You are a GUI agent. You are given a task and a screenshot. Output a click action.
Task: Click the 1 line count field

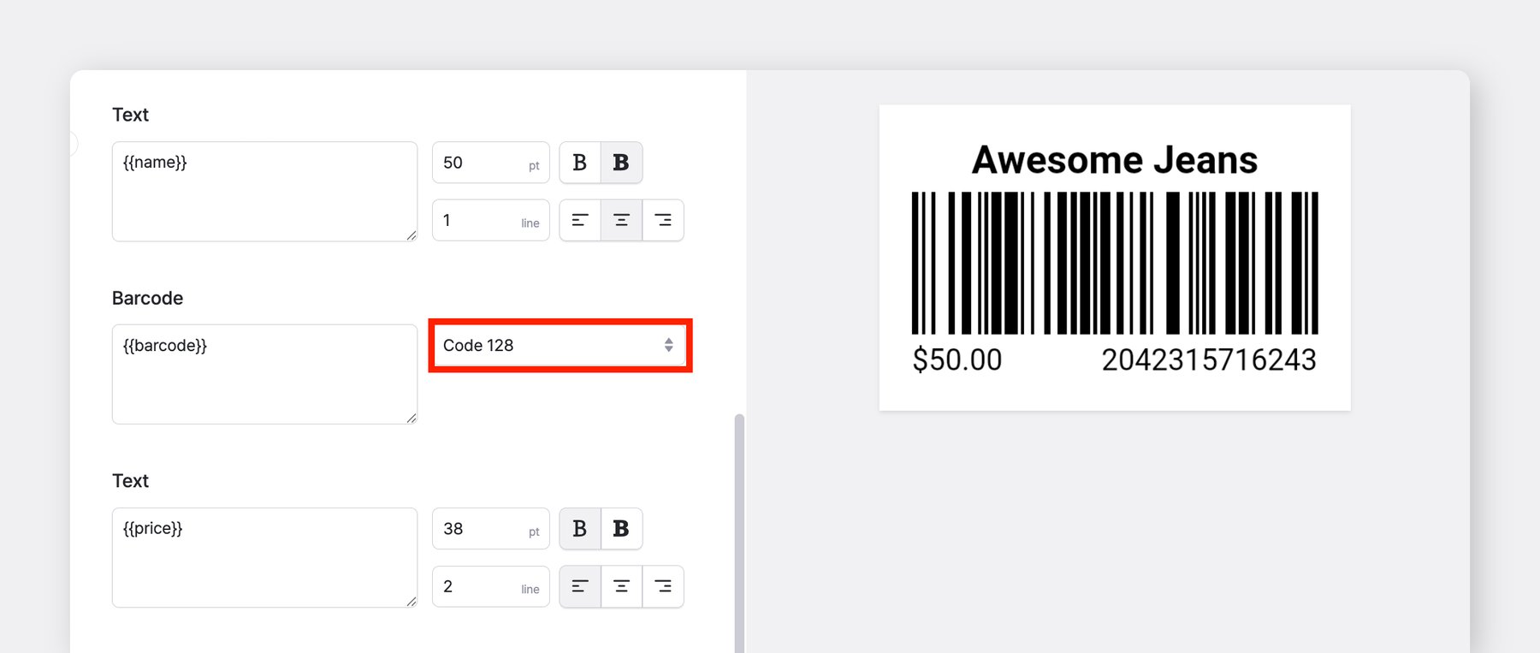click(479, 221)
